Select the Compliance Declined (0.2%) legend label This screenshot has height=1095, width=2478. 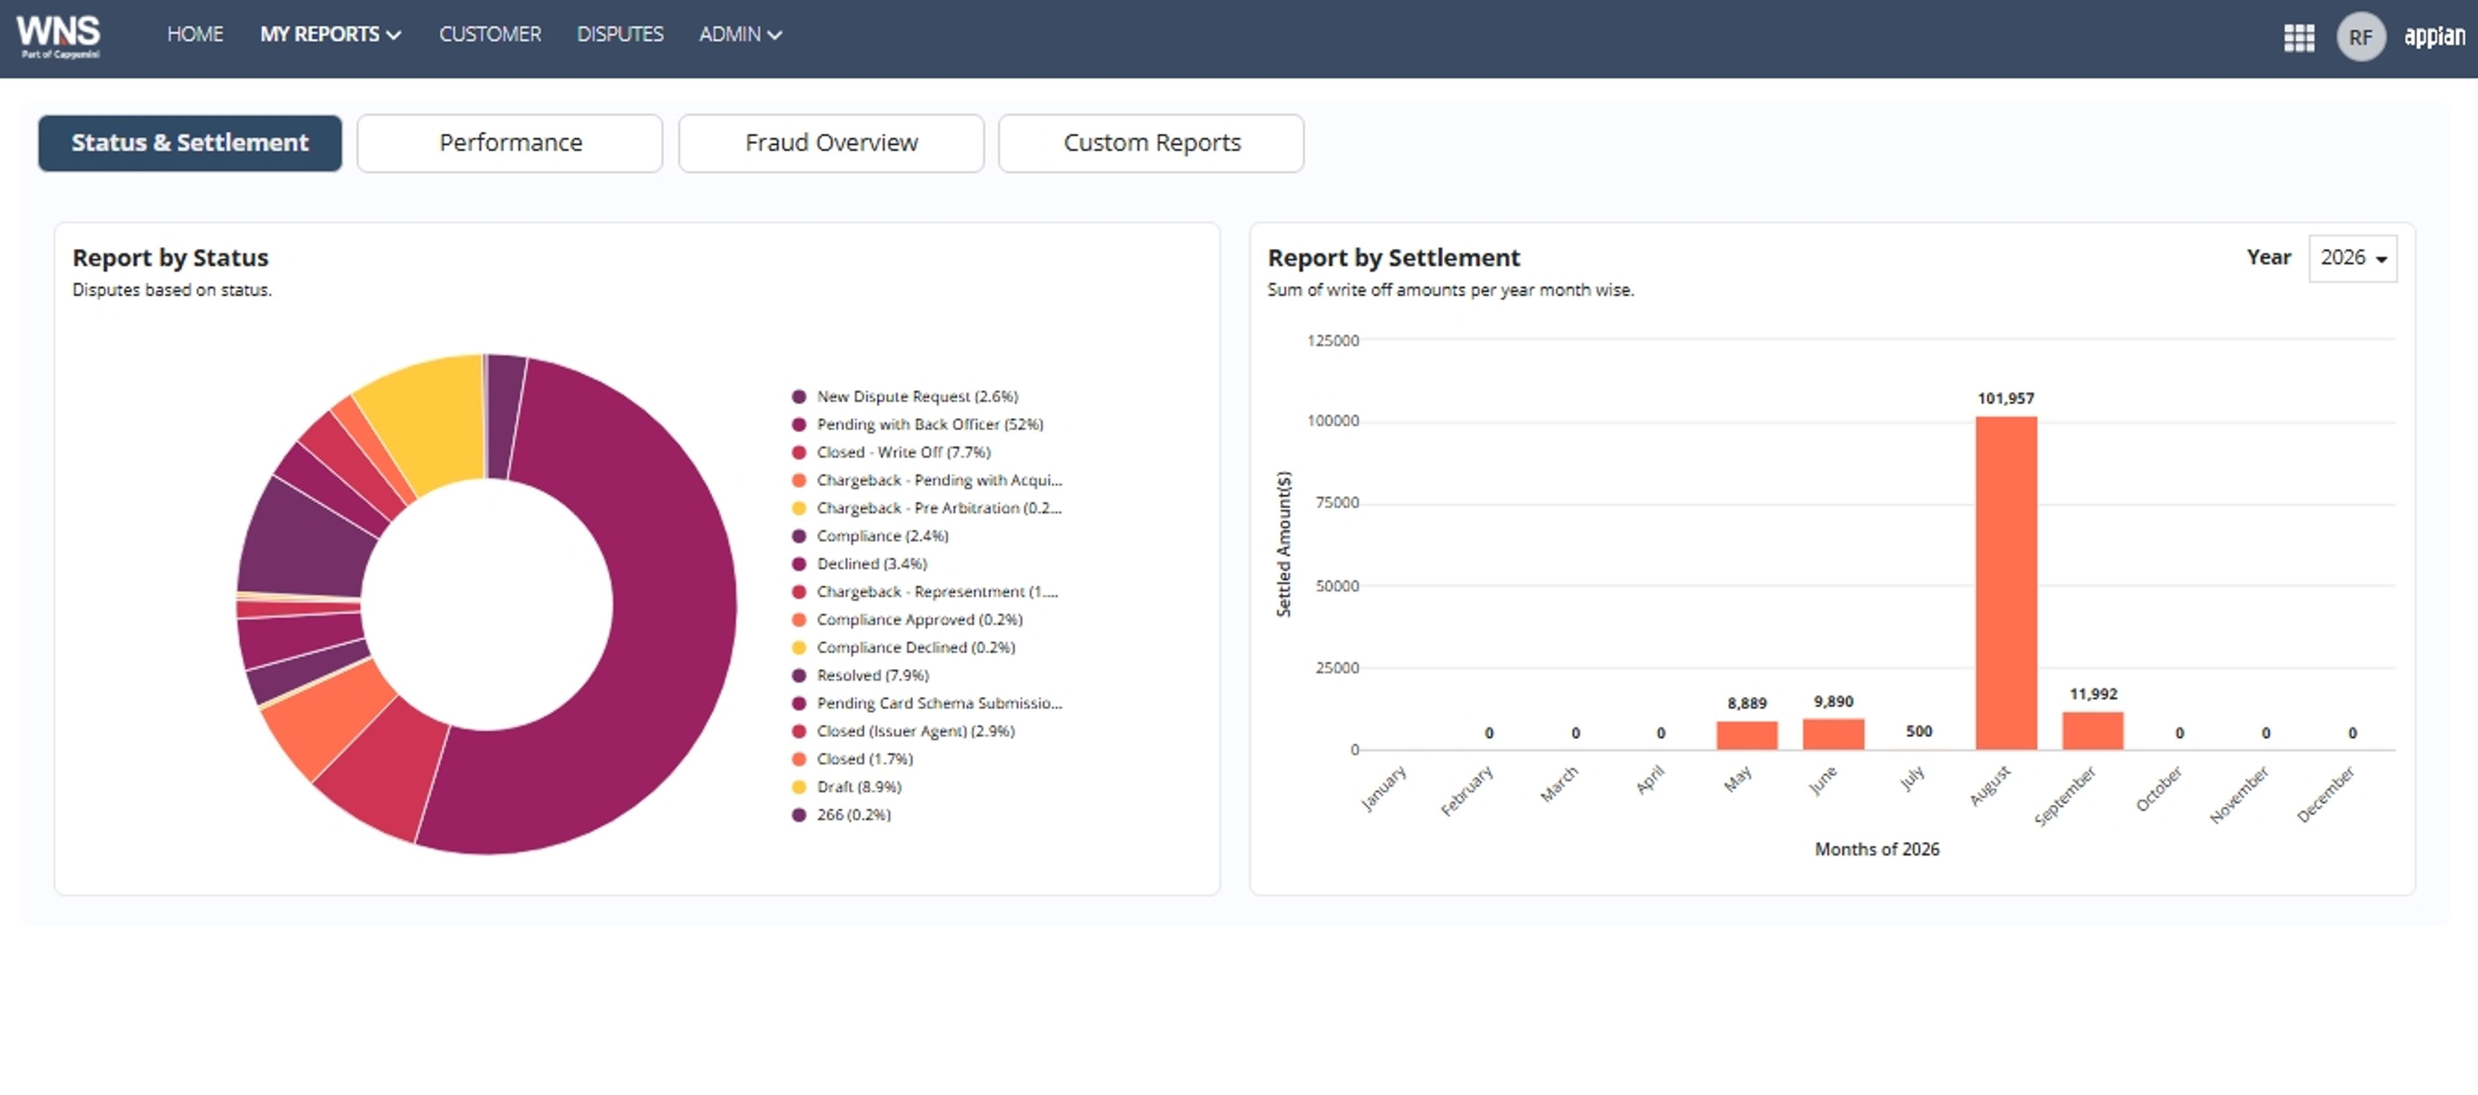click(x=916, y=648)
